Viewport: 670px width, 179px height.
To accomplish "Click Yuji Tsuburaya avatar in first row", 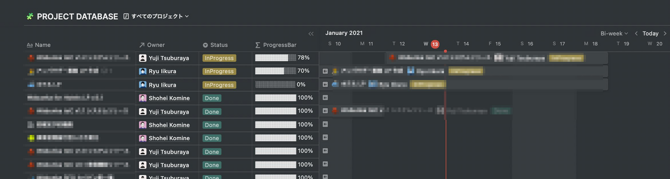I will 143,58.
